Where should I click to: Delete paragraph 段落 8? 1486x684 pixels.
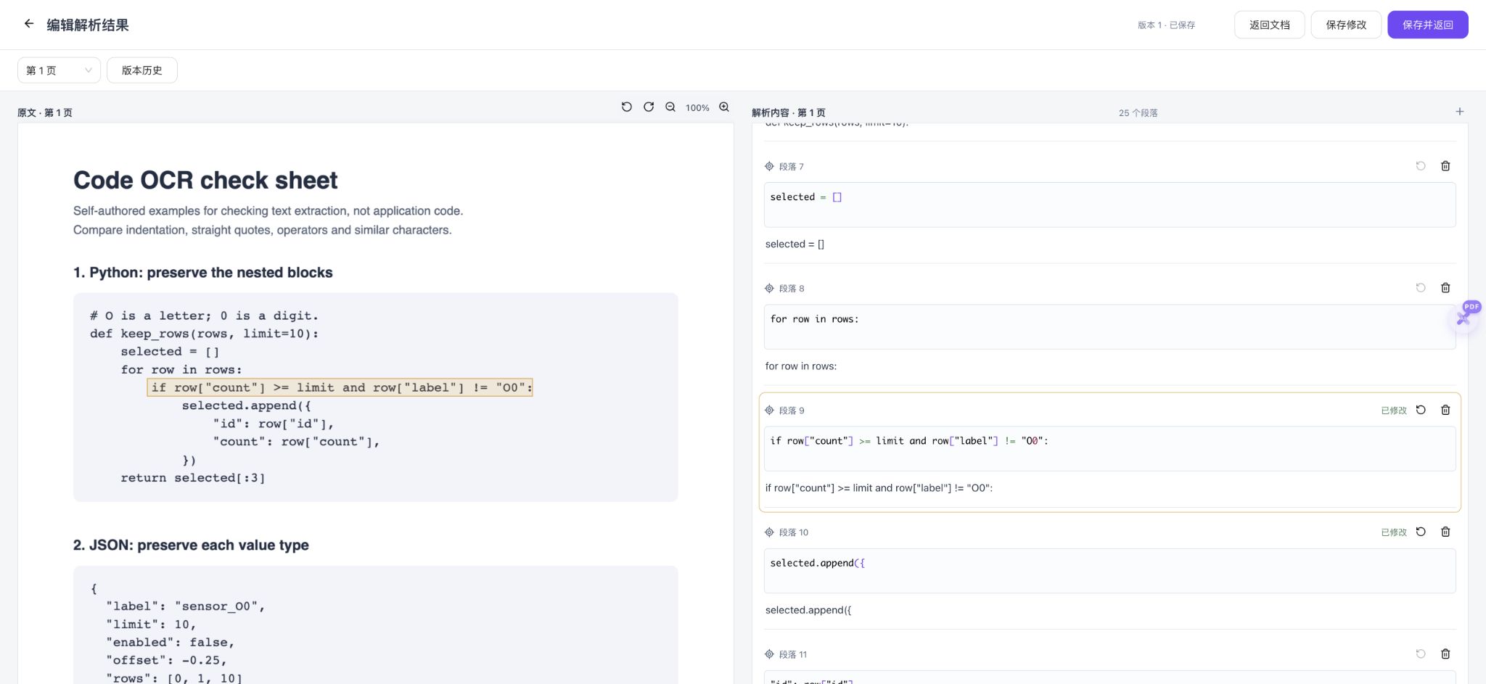pos(1445,288)
